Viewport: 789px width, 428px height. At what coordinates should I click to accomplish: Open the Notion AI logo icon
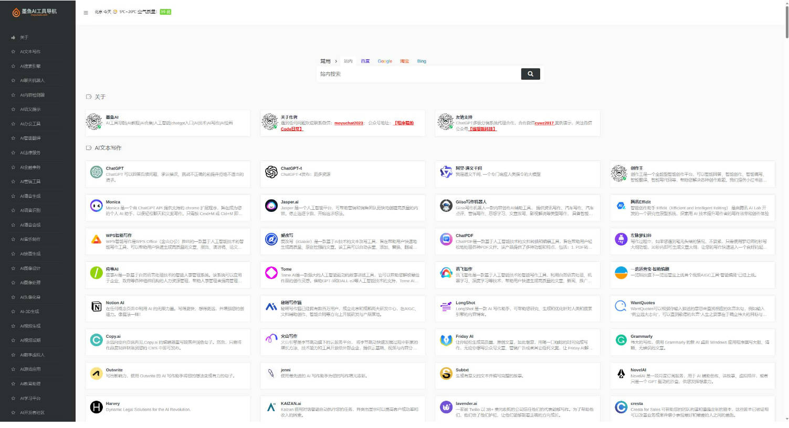[97, 306]
